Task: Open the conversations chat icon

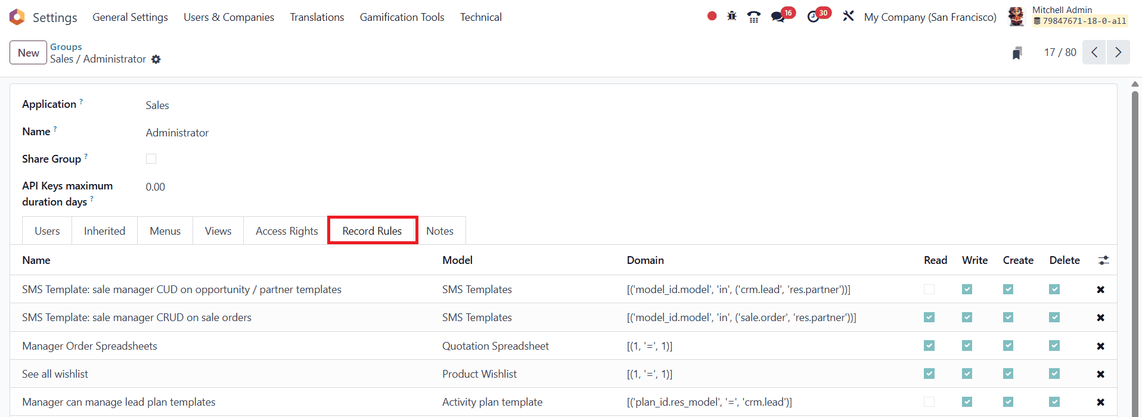Action: pos(778,17)
